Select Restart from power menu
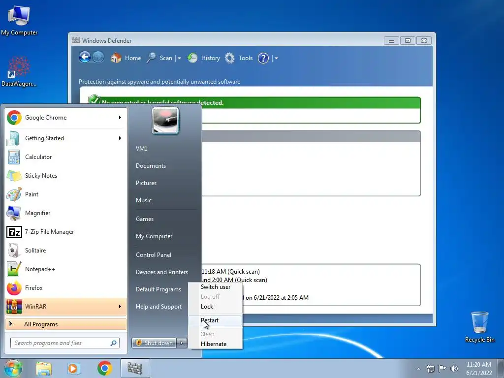The width and height of the screenshot is (504, 378). tap(216, 320)
